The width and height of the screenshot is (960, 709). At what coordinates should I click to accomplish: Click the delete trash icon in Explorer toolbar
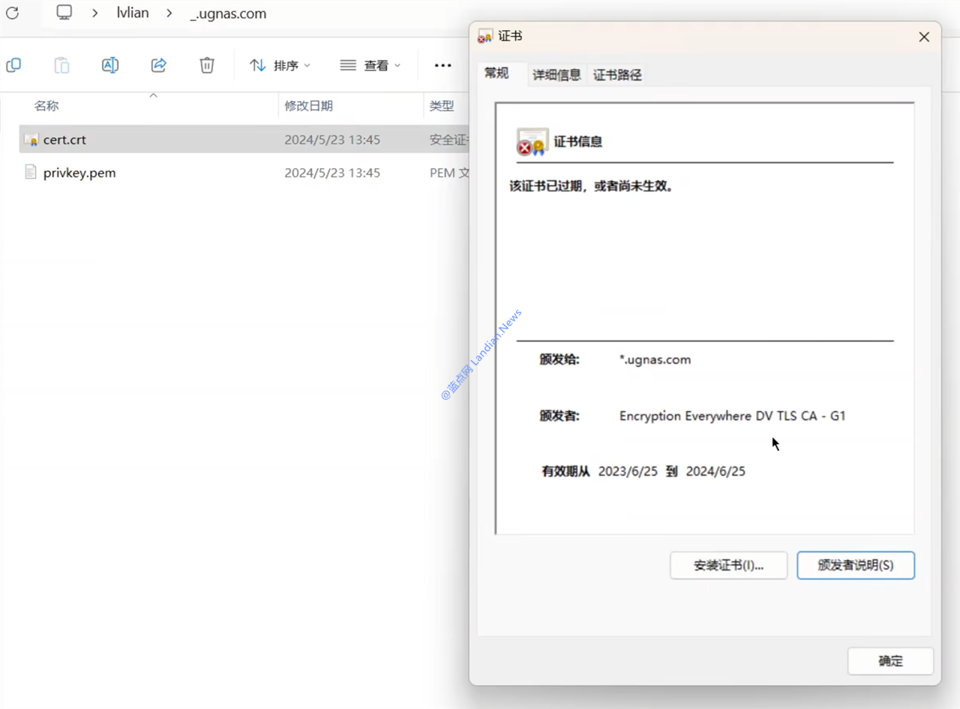tap(207, 65)
